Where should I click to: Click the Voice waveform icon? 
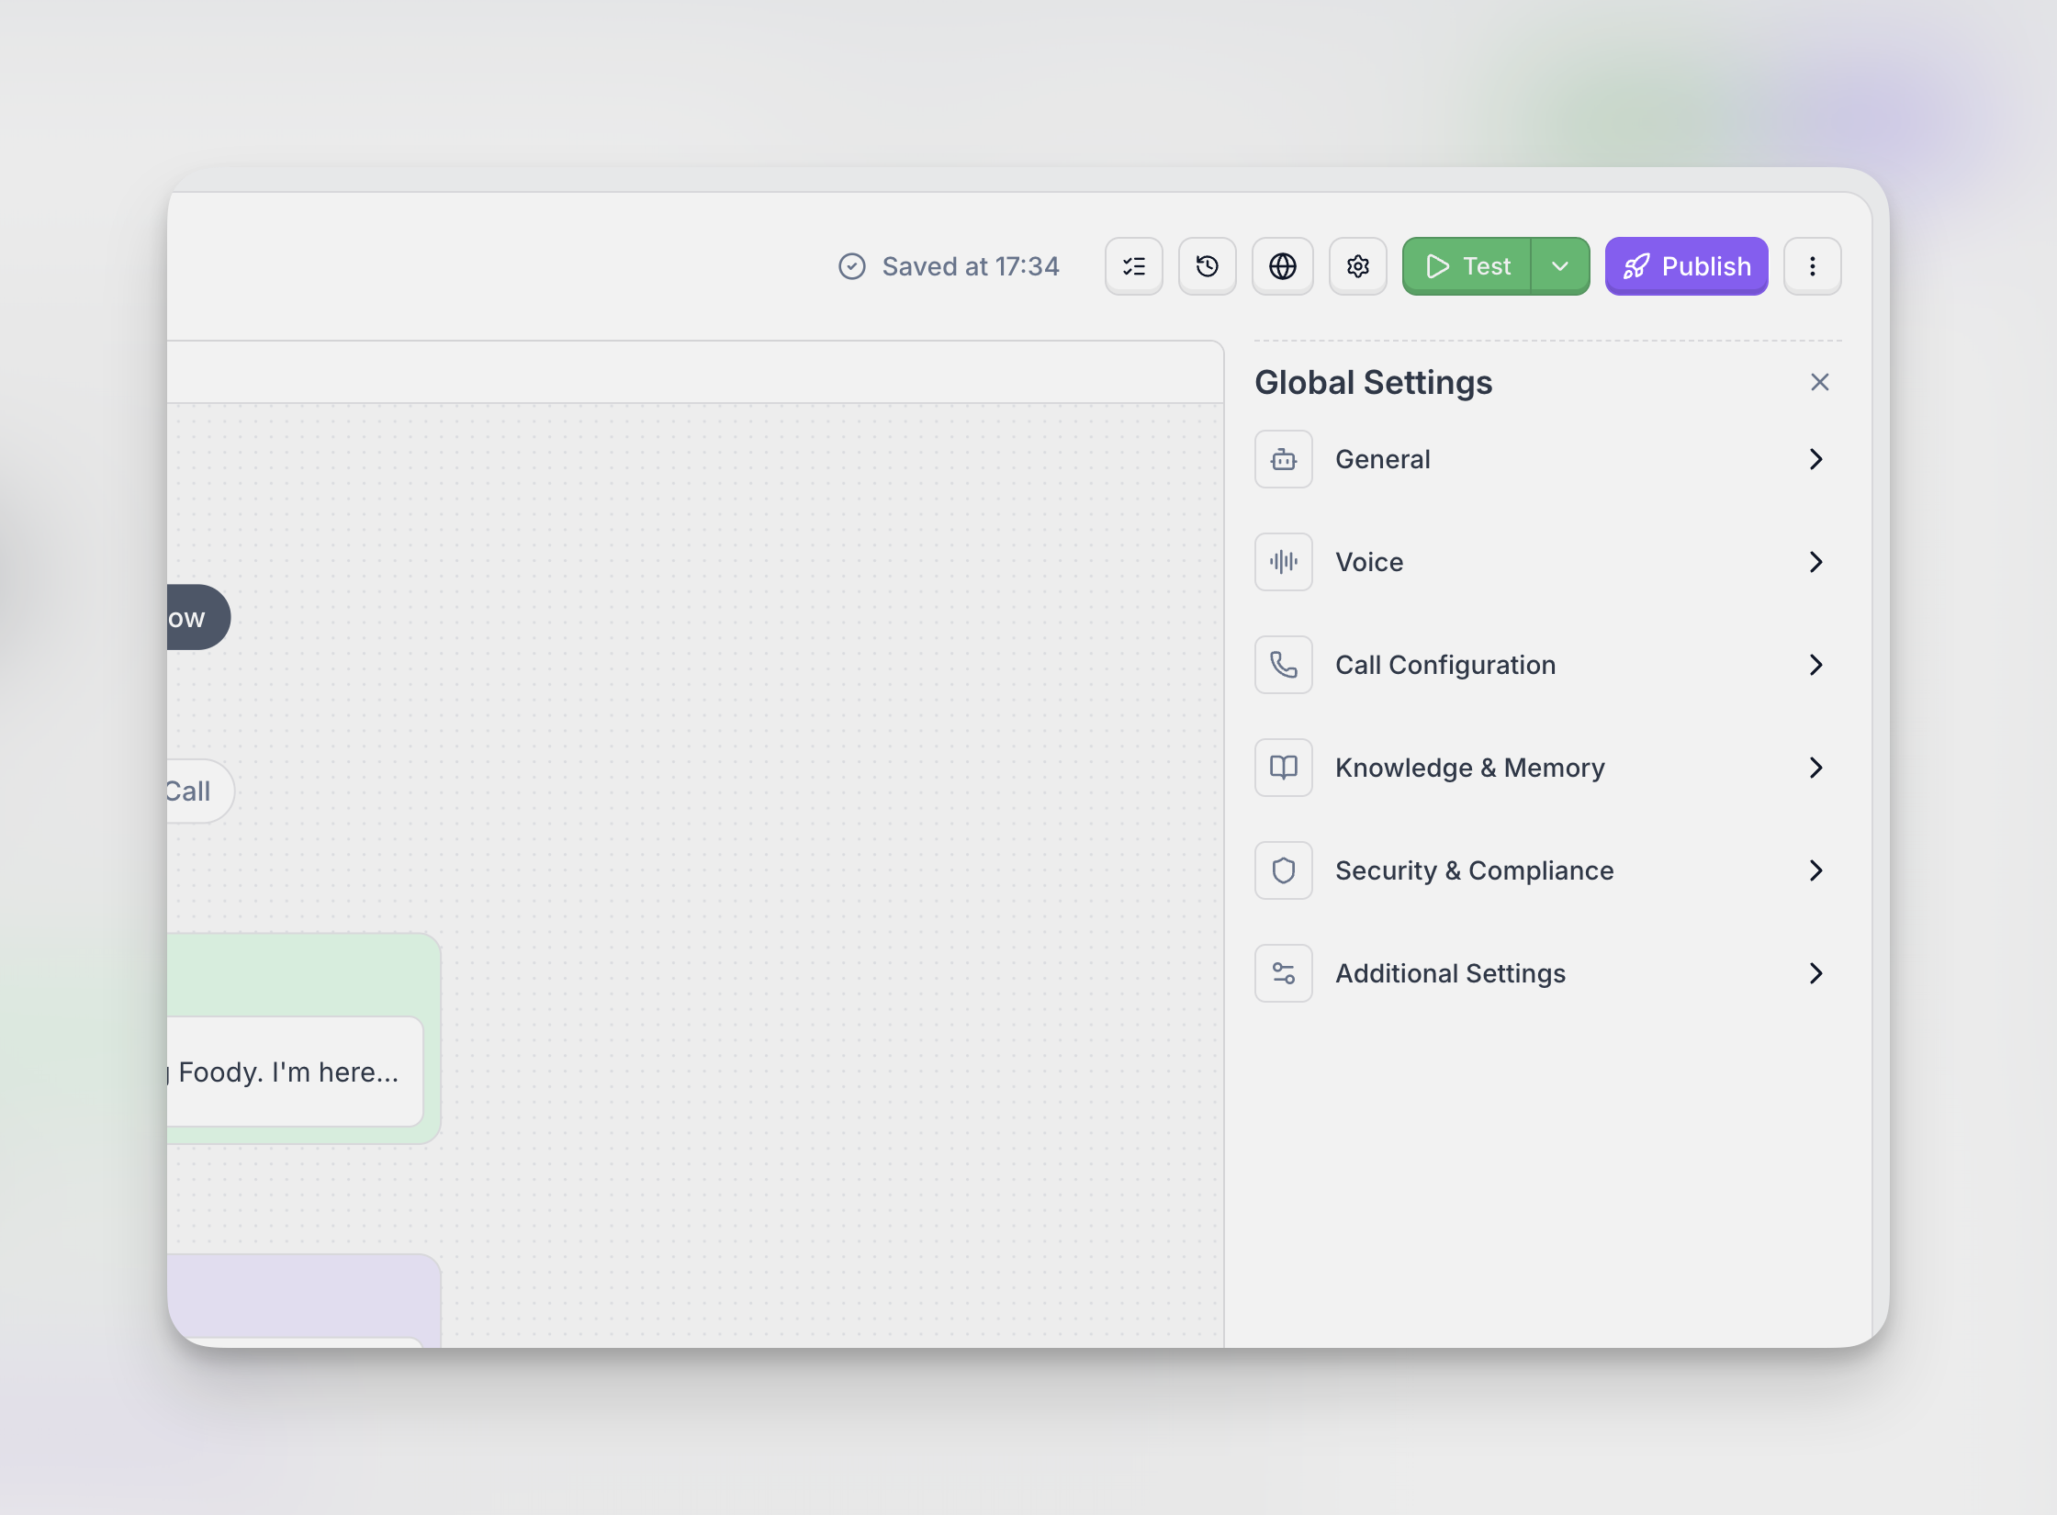(x=1283, y=562)
